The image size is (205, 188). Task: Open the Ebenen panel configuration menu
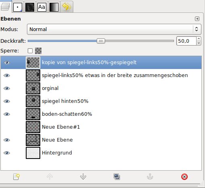coord(197,19)
